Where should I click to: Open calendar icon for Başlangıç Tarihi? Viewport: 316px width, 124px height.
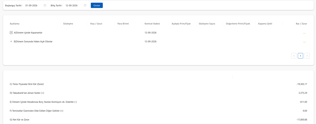(x=45, y=5)
